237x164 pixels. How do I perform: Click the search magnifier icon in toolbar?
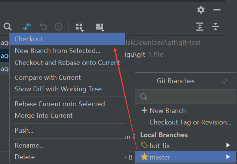(x=7, y=26)
